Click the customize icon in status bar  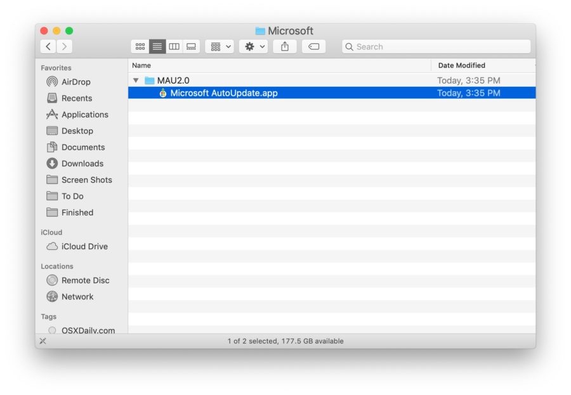tap(43, 341)
